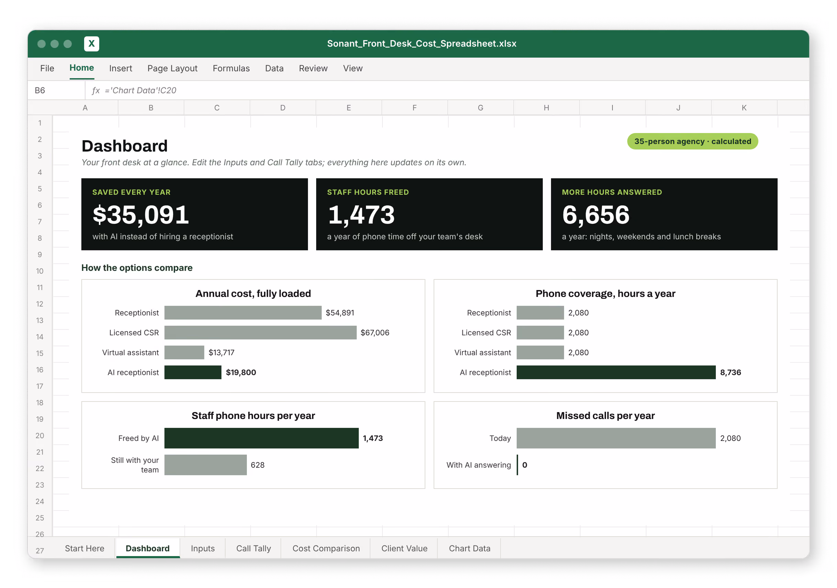Select column C header

[217, 108]
